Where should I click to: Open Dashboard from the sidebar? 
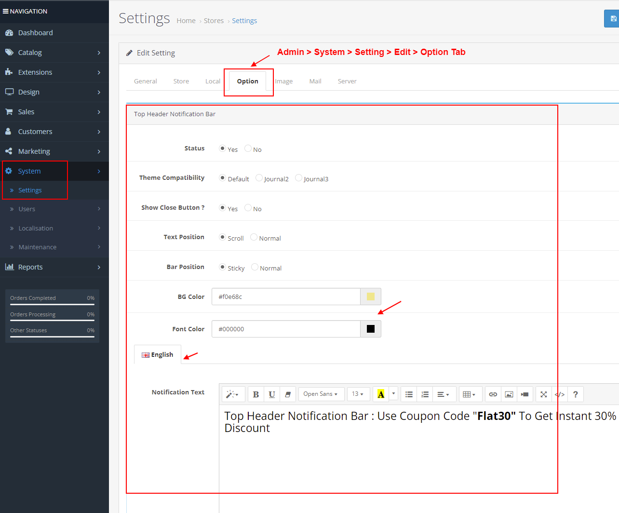[x=35, y=33]
